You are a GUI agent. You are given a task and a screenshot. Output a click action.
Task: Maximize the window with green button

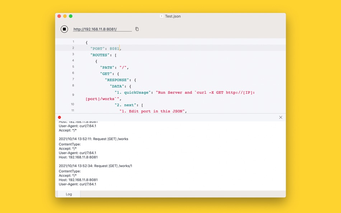point(71,16)
